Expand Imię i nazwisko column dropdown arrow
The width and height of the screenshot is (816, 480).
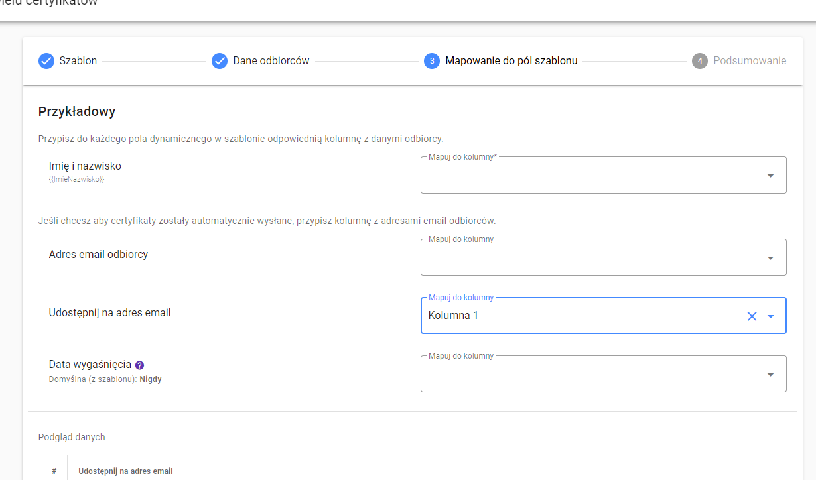770,176
